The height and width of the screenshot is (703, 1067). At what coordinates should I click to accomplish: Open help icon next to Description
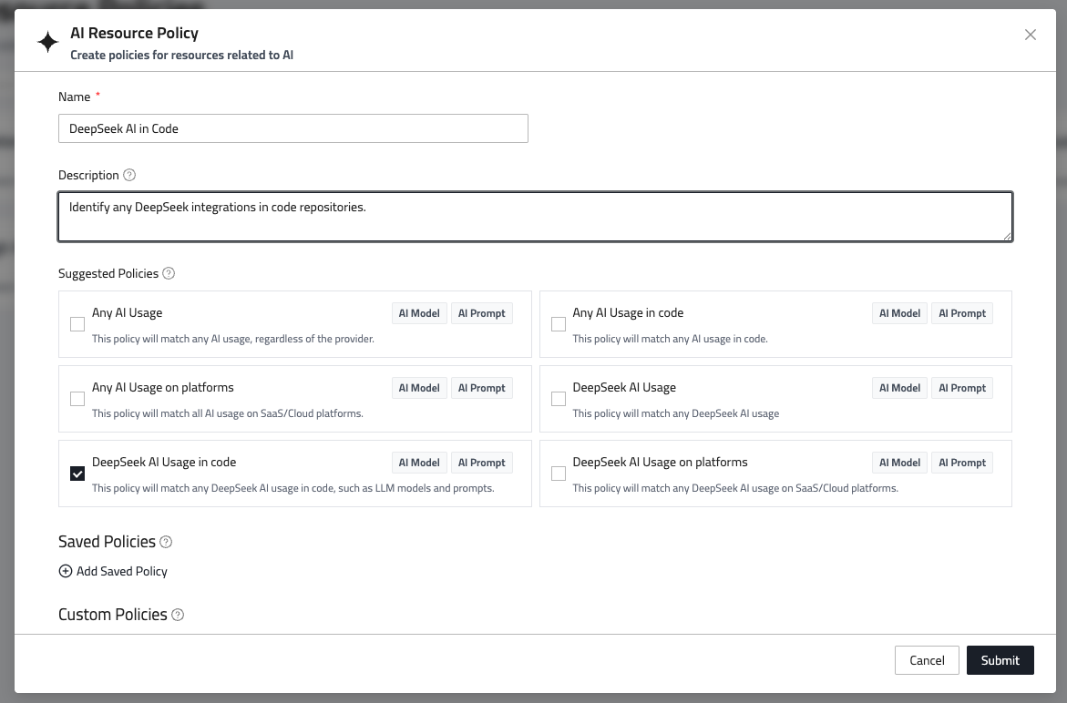click(x=129, y=175)
